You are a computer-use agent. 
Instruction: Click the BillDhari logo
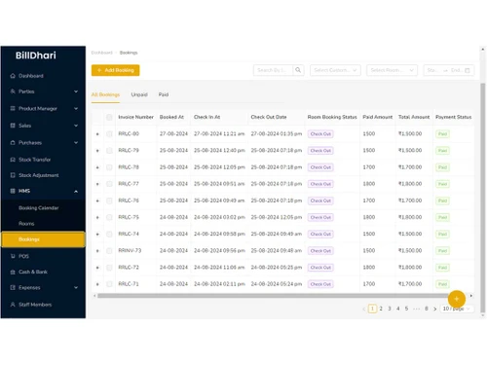click(36, 55)
